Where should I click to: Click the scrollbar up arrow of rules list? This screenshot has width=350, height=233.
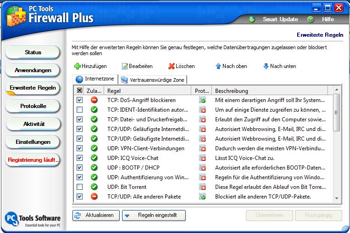[x=337, y=90]
